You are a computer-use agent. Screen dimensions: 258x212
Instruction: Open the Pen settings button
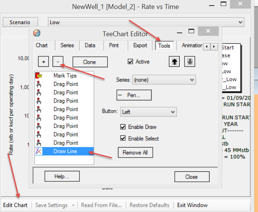pyautogui.click(x=134, y=95)
